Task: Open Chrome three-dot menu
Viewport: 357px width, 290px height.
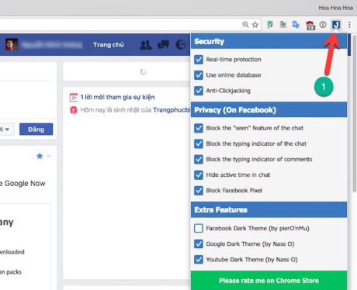Action: [x=349, y=25]
